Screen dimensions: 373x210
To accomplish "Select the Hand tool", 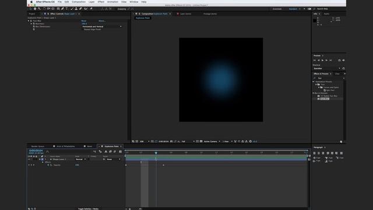I will [x=35, y=9].
